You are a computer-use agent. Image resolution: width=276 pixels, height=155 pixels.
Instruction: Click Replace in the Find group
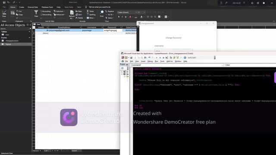tap(110, 11)
